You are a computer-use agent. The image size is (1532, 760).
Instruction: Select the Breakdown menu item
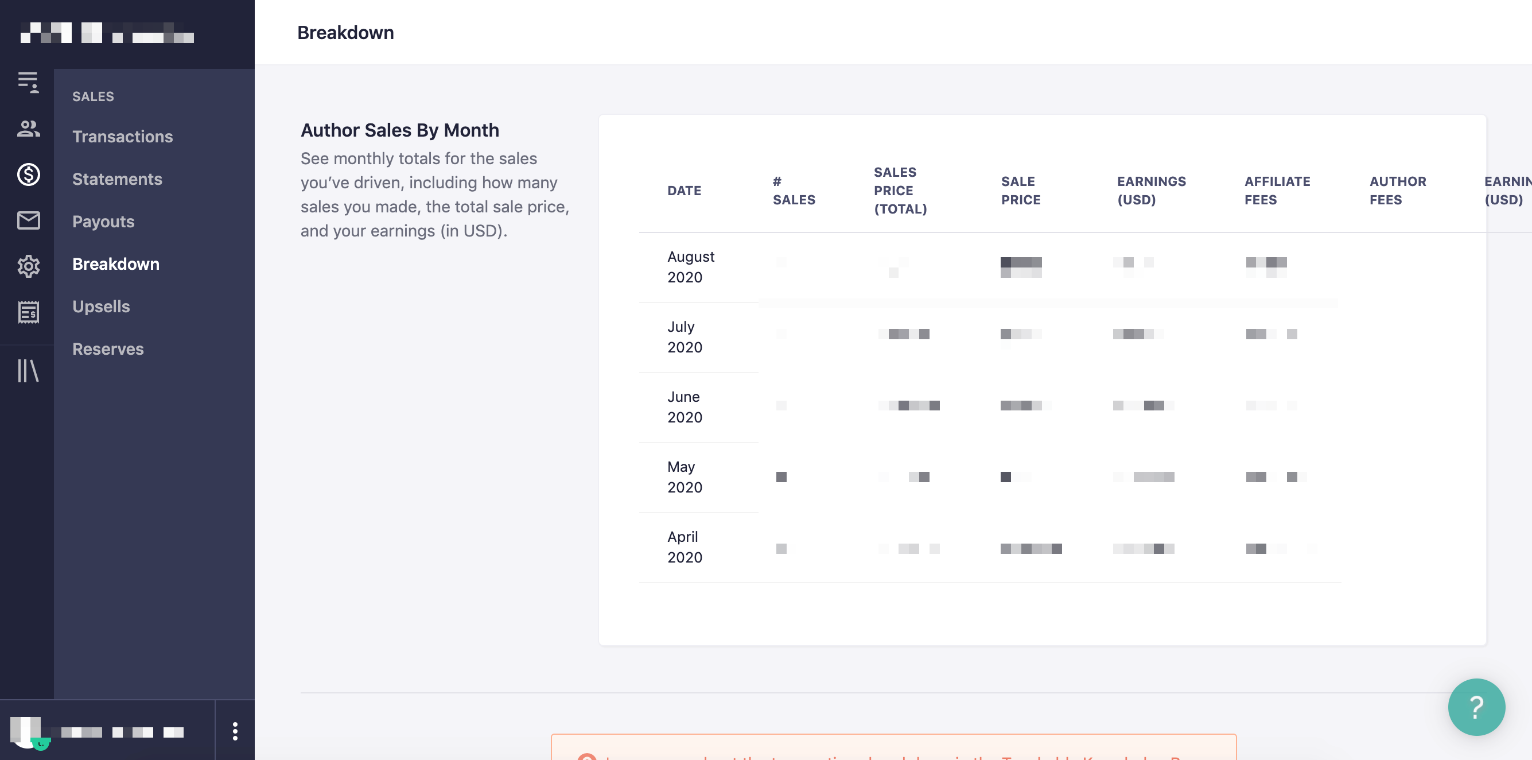click(115, 263)
